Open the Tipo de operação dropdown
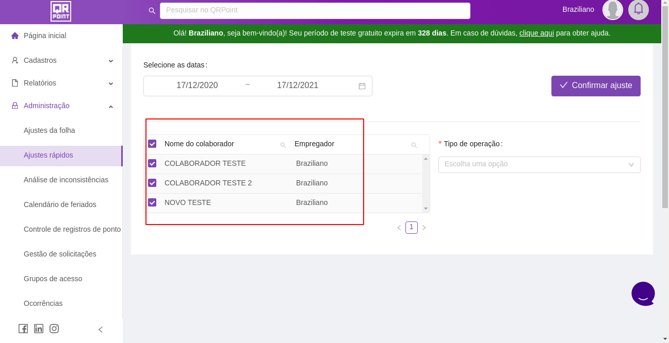The width and height of the screenshot is (669, 343). (x=539, y=165)
